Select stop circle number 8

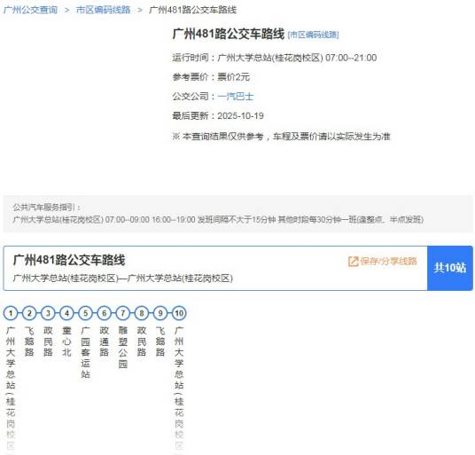(142, 313)
